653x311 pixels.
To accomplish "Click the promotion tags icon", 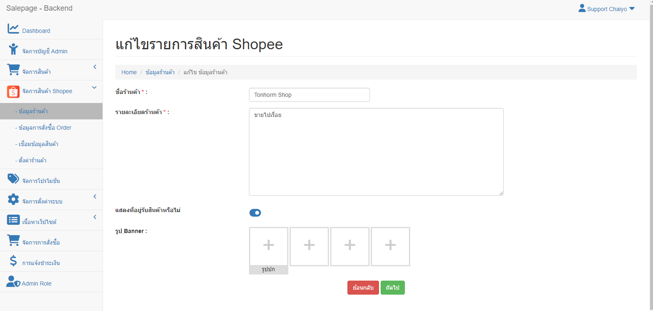I will [13, 179].
